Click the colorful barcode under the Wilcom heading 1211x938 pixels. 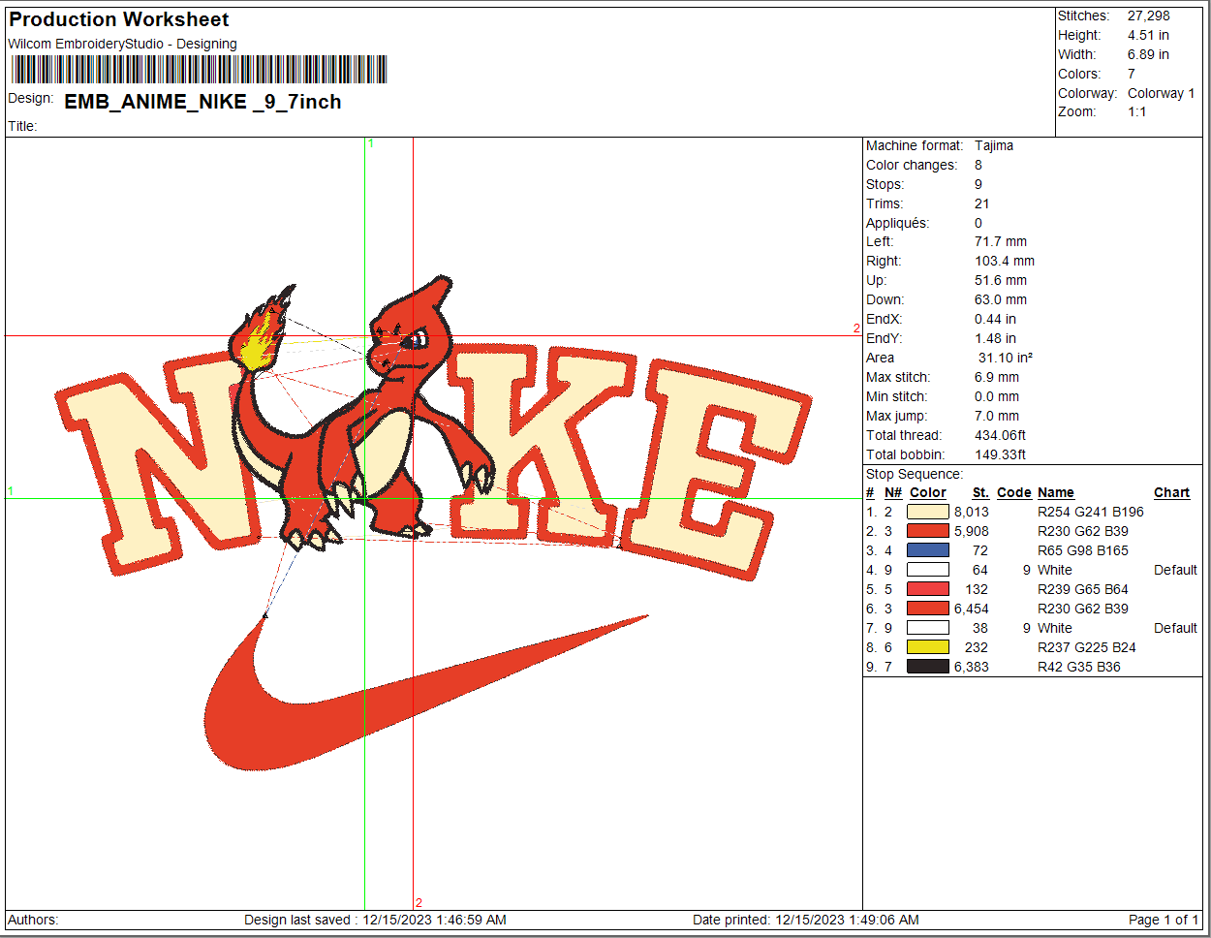(199, 70)
